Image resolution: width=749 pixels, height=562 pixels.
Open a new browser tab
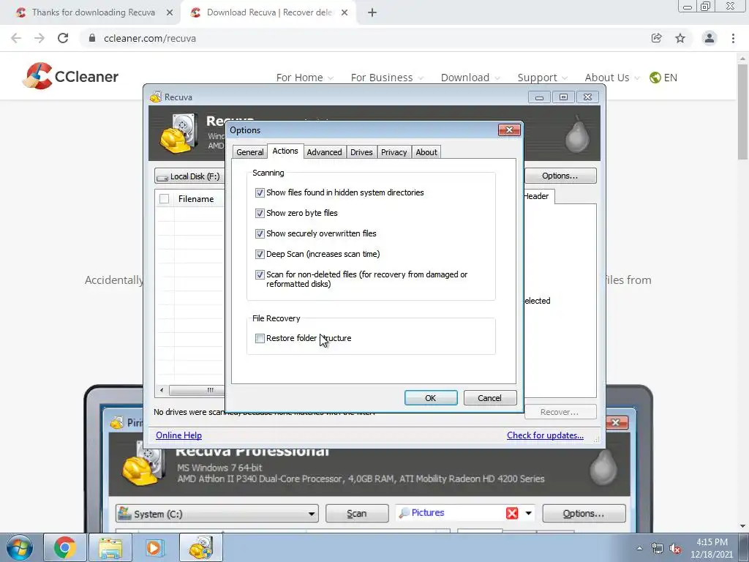372,12
